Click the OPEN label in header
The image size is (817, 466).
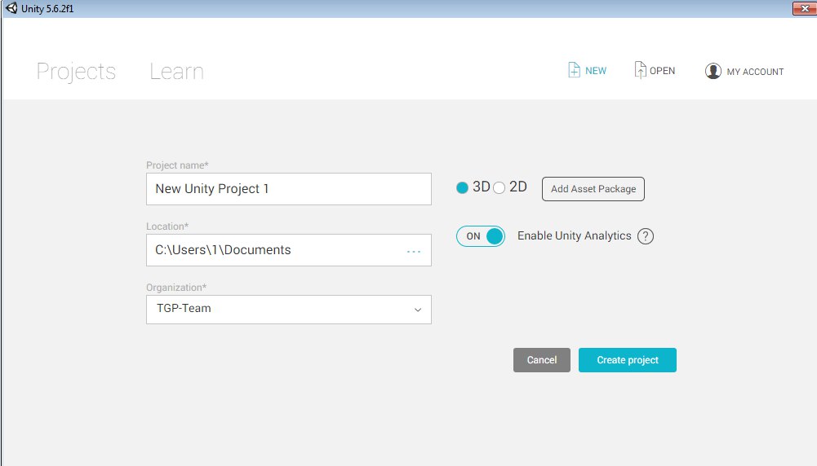662,71
